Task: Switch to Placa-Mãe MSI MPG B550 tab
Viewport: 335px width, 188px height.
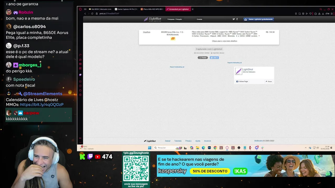Action: [x=152, y=9]
